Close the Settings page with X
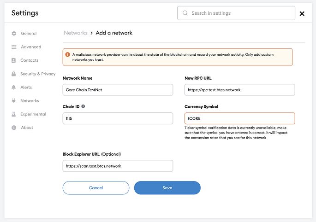Screen dimensions: 316x222 302,14
